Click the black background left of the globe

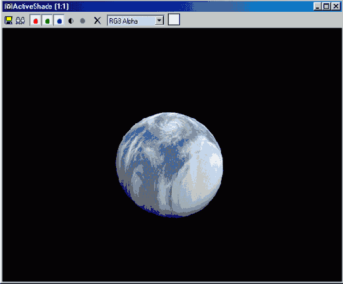[59, 164]
